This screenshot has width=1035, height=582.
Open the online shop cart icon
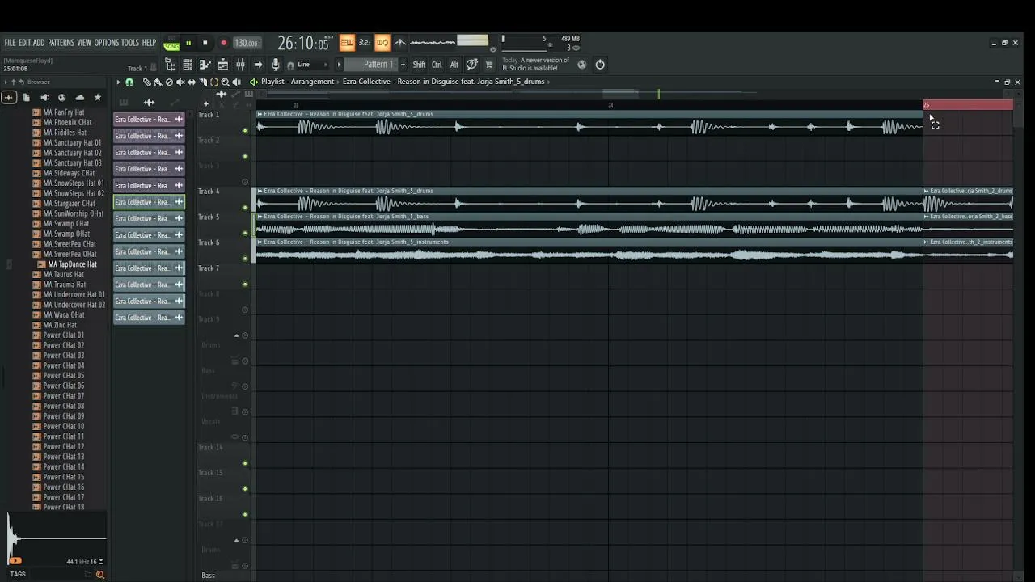point(488,65)
